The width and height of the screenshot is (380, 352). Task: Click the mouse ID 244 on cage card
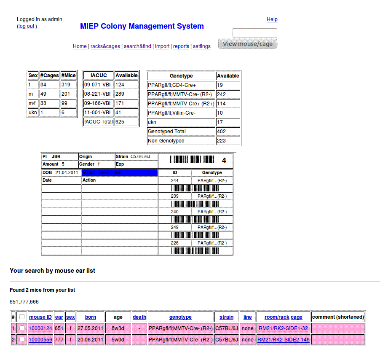pyautogui.click(x=174, y=180)
